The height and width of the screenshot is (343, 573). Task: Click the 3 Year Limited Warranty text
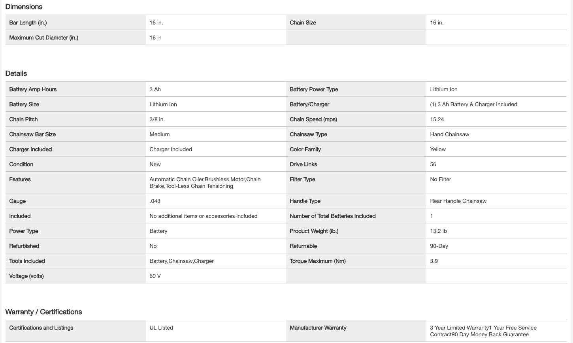coord(460,328)
